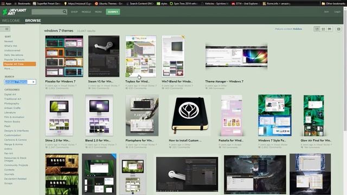The height and width of the screenshot is (195, 347).
Task: Open the SHOP menu
Action: click(74, 12)
